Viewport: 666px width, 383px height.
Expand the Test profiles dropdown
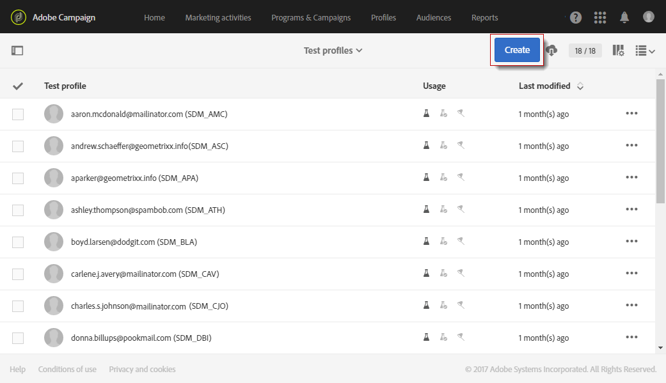333,51
